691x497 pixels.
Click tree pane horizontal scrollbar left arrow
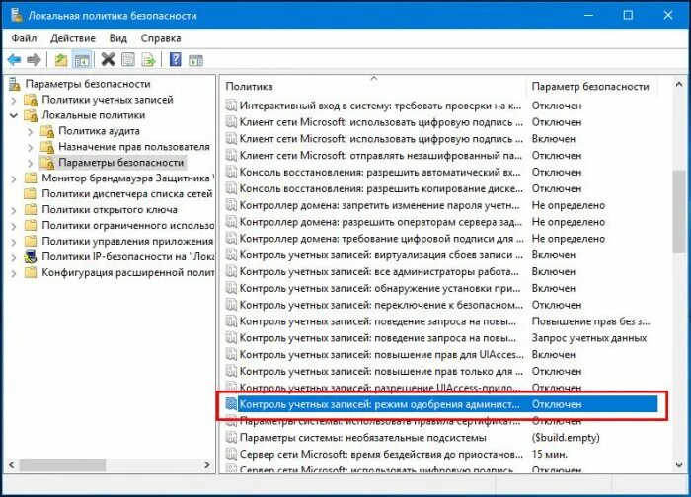click(x=12, y=464)
